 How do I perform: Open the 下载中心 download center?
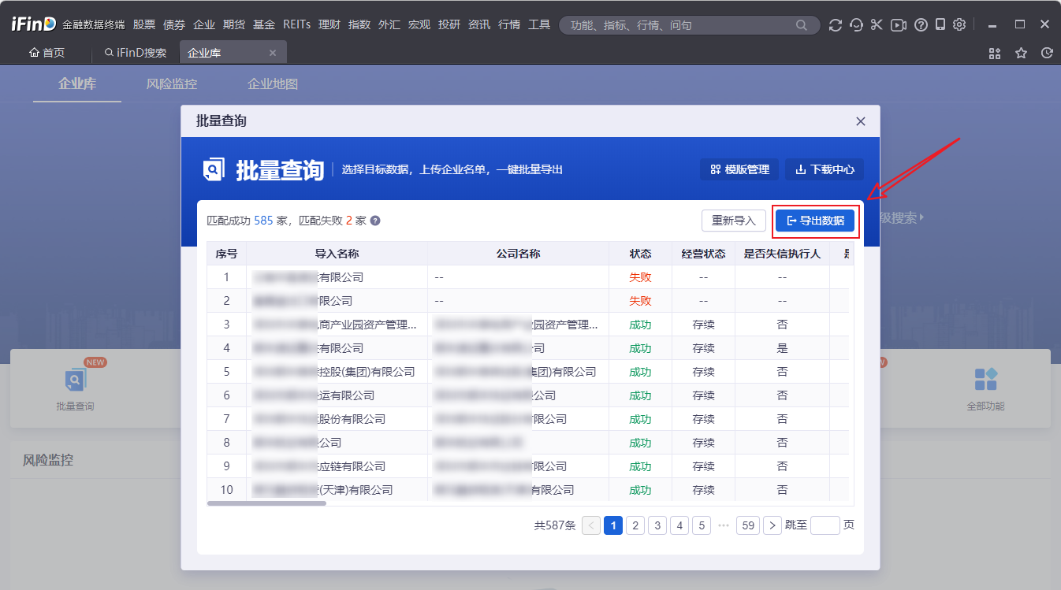tap(824, 169)
